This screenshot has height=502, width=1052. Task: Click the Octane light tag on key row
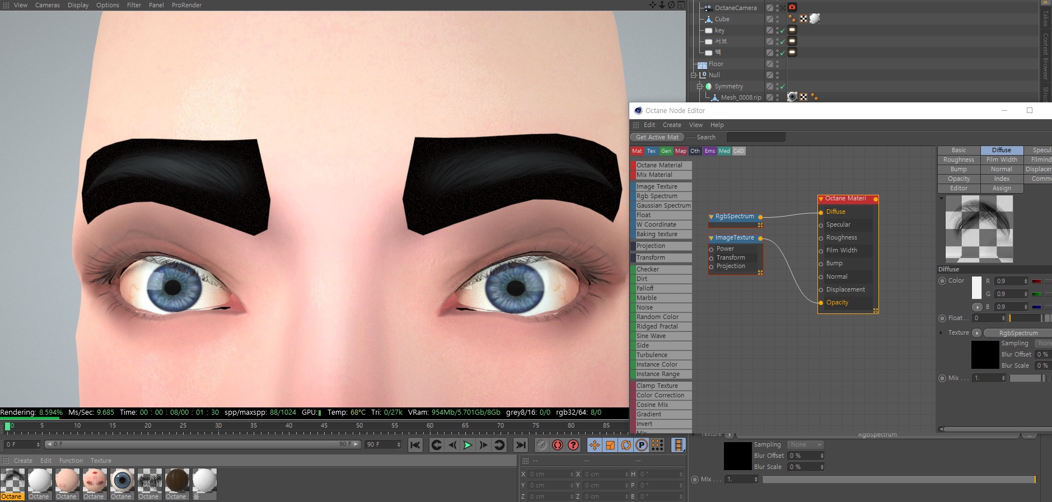click(792, 30)
